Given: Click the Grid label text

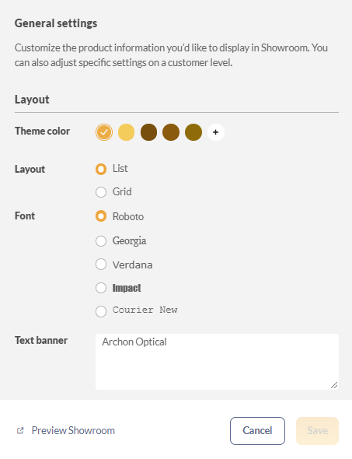Looking at the screenshot, I should pos(122,191).
